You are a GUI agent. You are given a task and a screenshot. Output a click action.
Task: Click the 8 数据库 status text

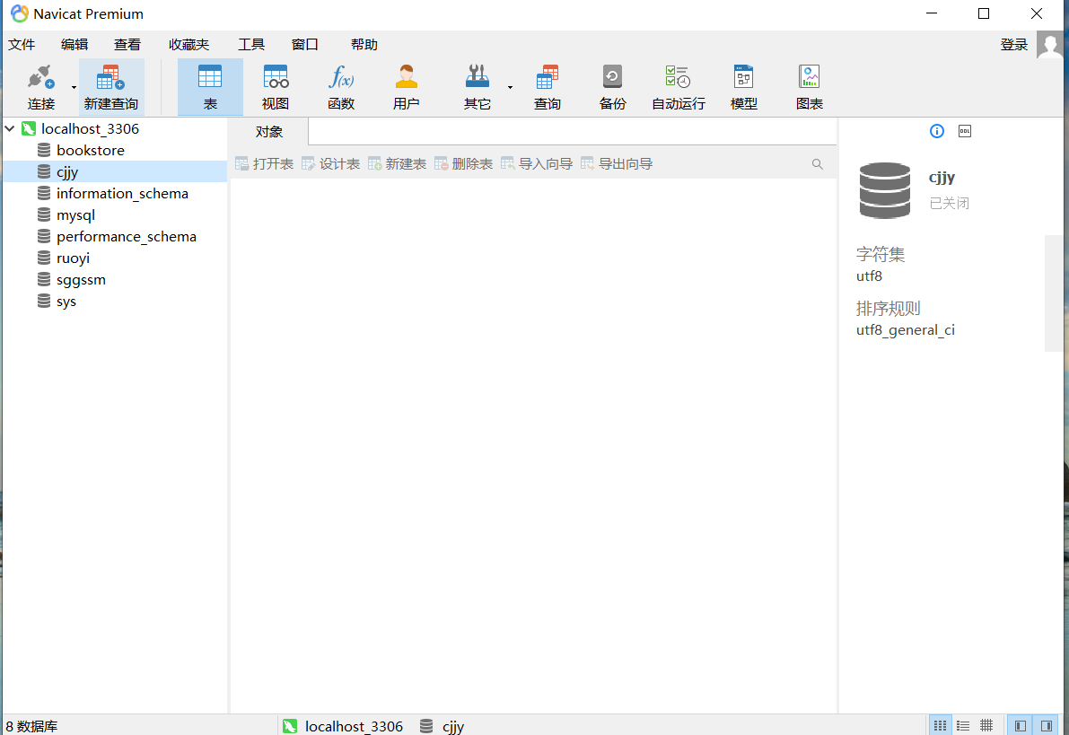(x=32, y=726)
